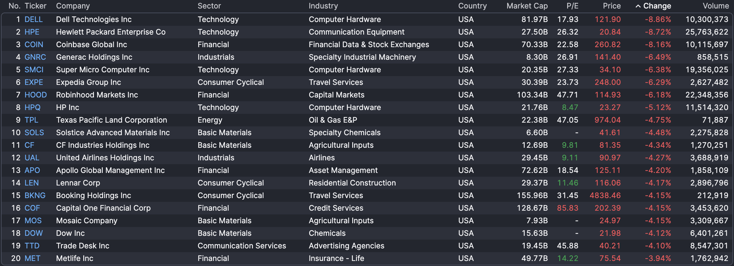The image size is (734, 266).
Task: Sort rows by Country
Action: pos(472,6)
